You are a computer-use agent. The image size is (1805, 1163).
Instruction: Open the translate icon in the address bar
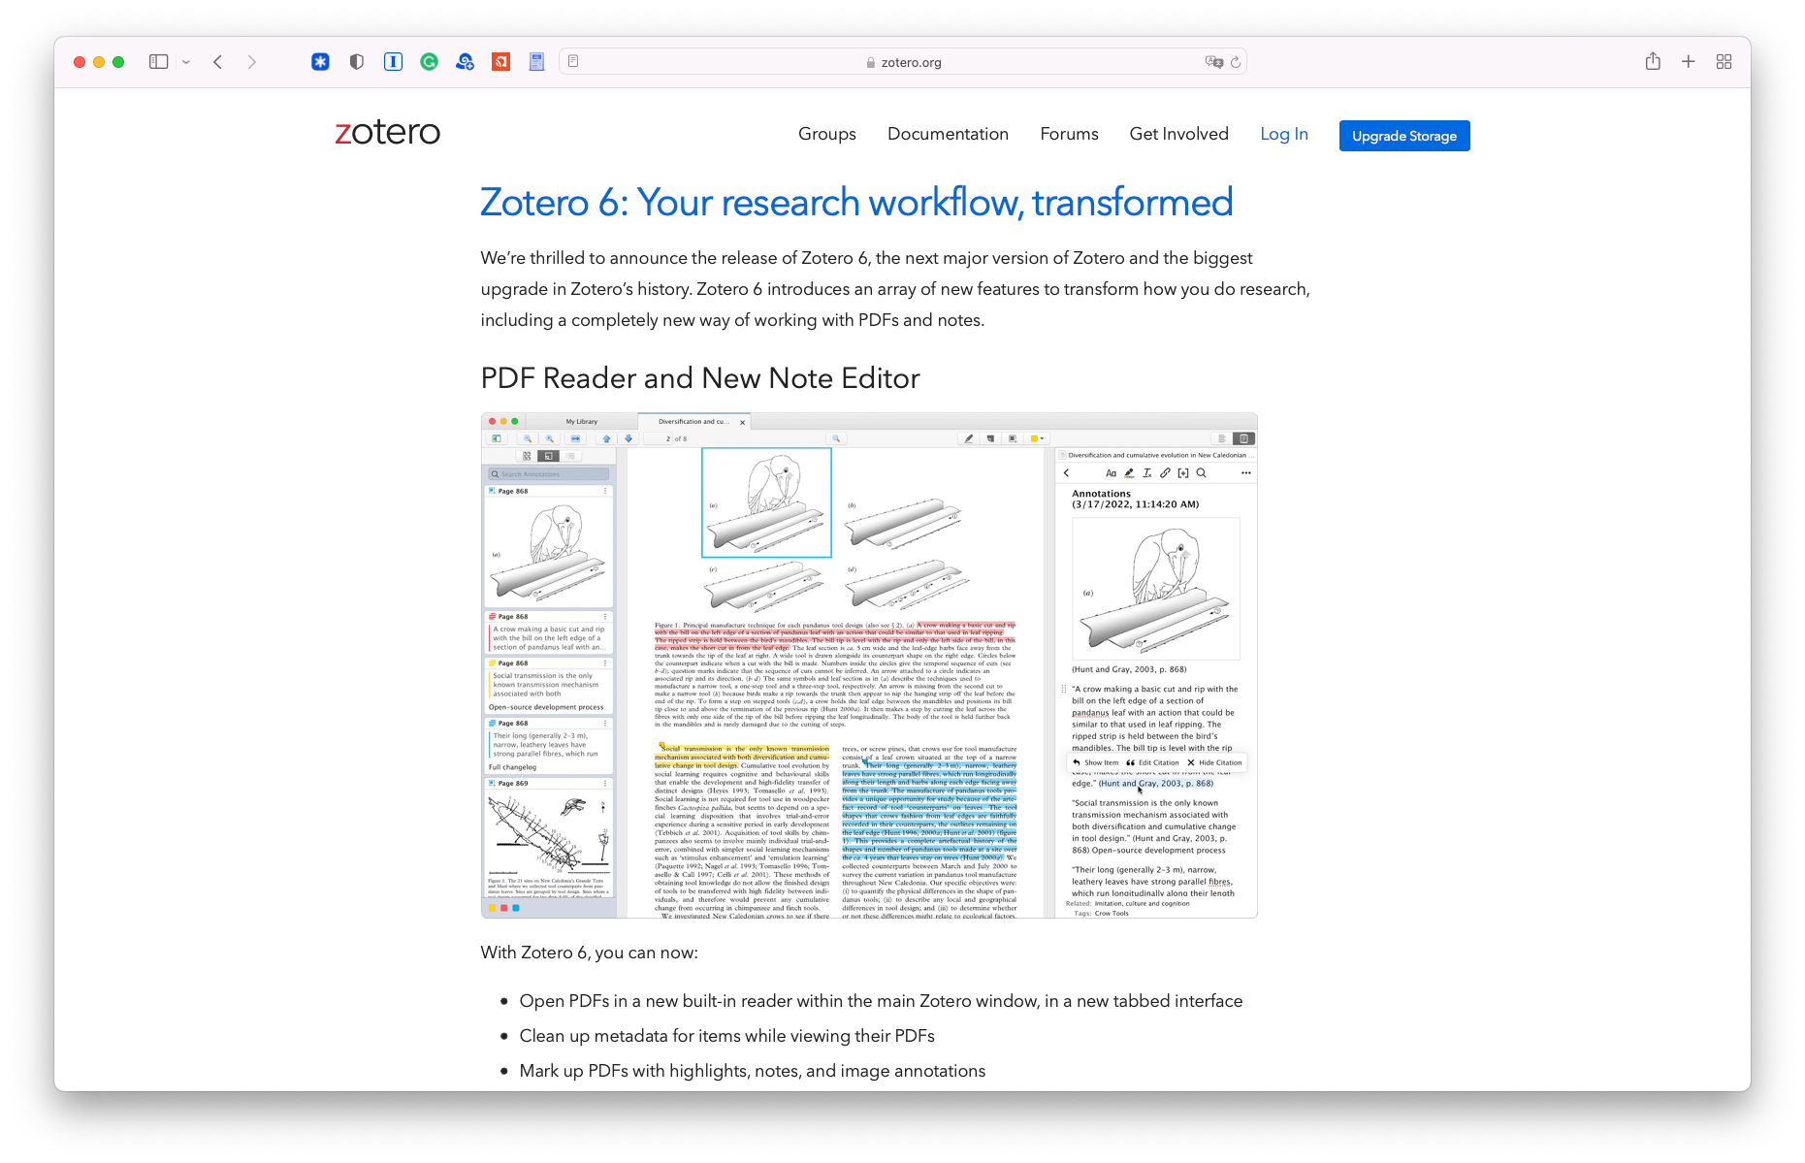(x=1213, y=62)
